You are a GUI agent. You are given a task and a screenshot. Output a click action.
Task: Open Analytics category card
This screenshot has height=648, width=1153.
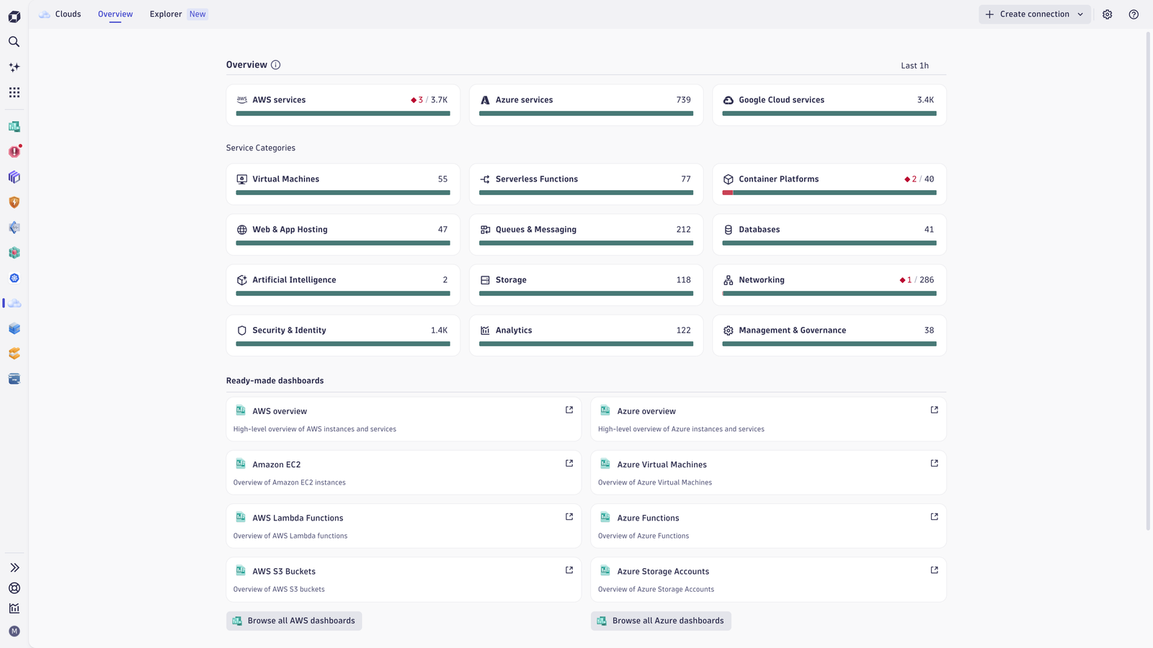586,336
